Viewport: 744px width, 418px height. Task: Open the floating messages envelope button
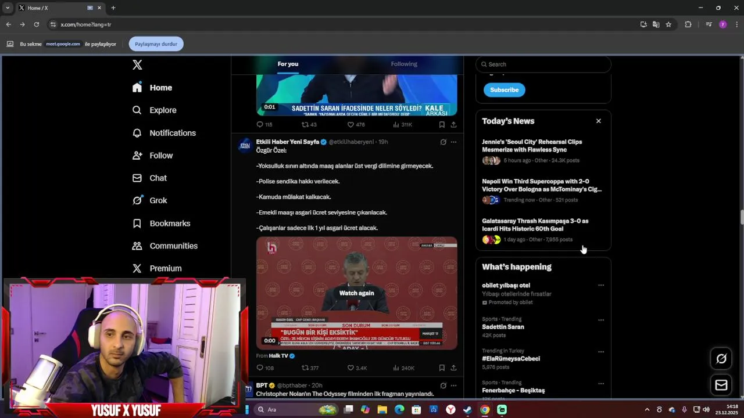[721, 385]
